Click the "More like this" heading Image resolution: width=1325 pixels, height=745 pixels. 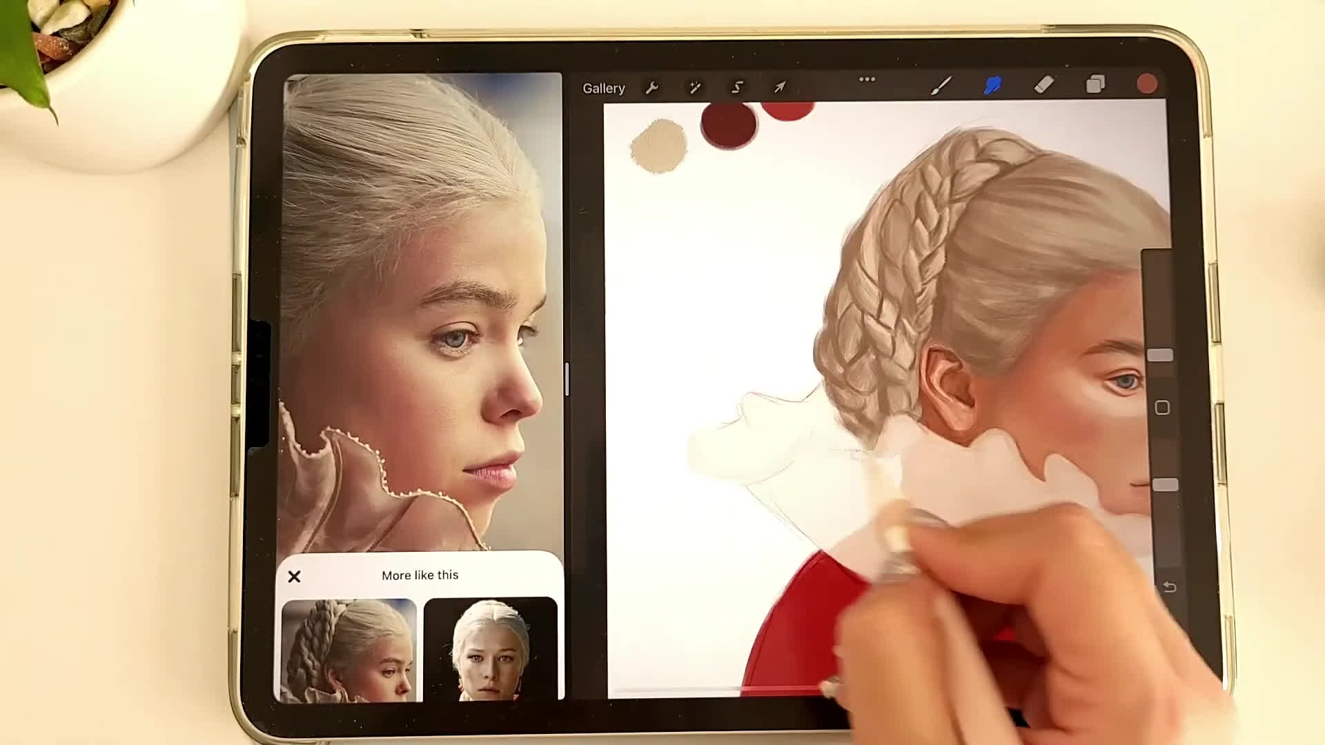coord(420,575)
